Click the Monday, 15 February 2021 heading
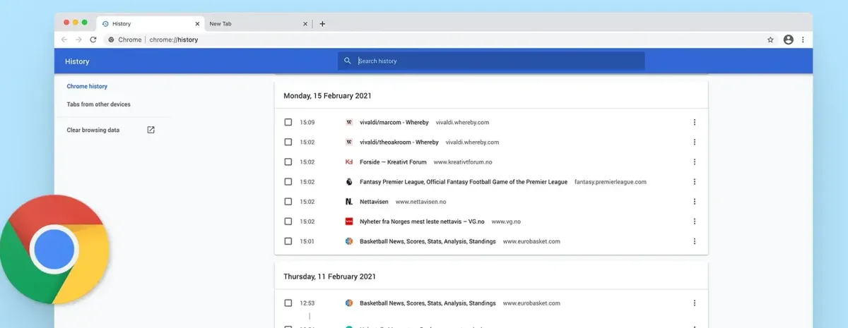The width and height of the screenshot is (848, 328). 327,95
